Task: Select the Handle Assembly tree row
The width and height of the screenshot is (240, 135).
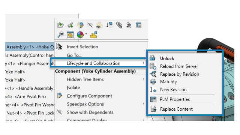Action: [x=30, y=88]
